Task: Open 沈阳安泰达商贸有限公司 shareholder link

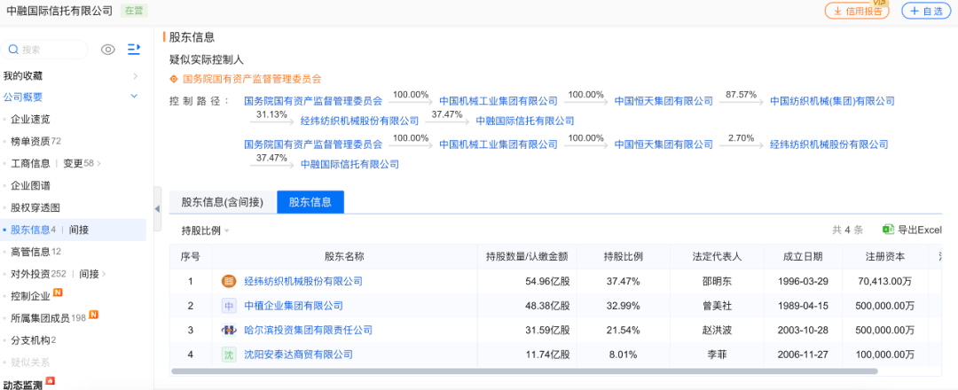Action: tap(298, 355)
